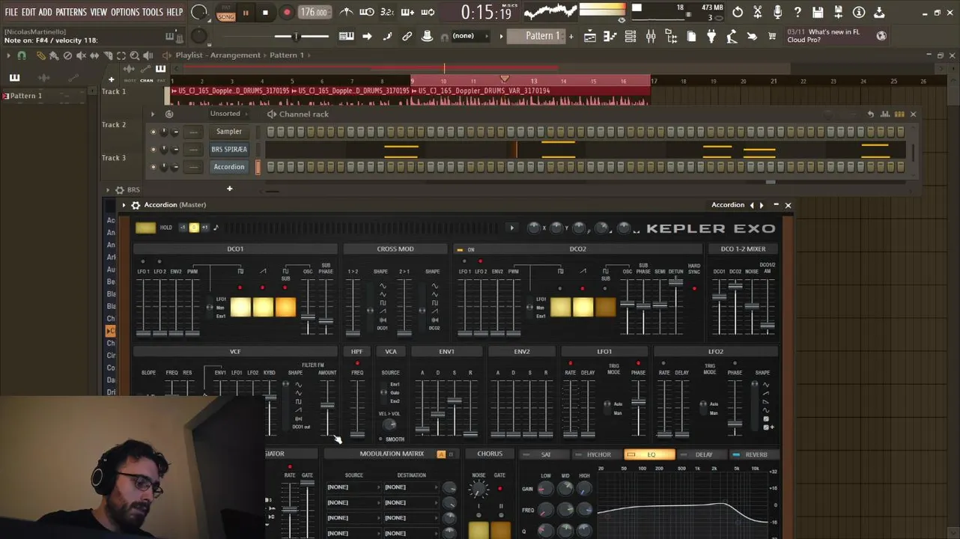This screenshot has height=539, width=960.
Task: Toggle the Chorus II orange button
Action: (x=501, y=530)
